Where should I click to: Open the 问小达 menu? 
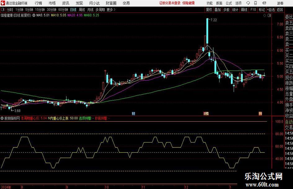click(94, 3)
